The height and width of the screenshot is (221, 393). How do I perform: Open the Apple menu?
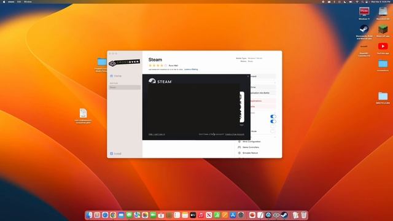tap(4, 2)
